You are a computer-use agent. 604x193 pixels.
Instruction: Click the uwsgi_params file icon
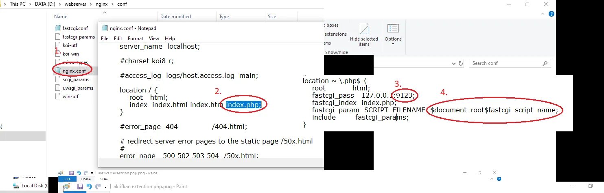58,88
